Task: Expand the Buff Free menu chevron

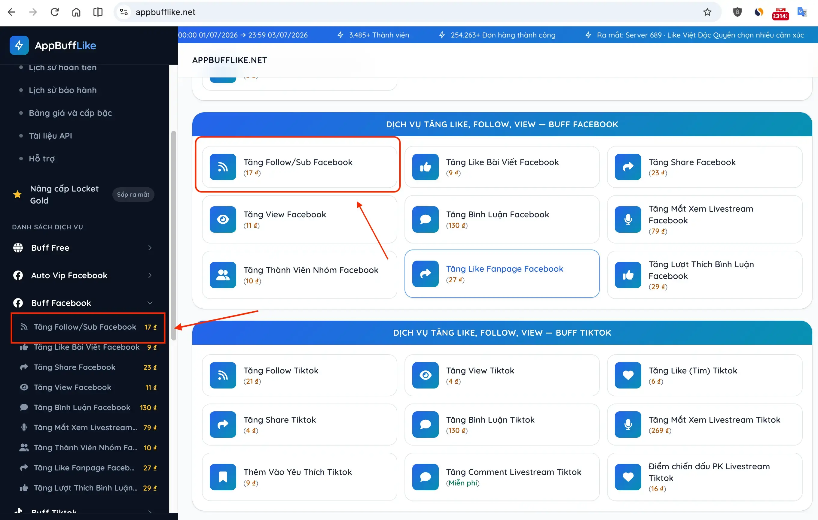Action: click(150, 248)
